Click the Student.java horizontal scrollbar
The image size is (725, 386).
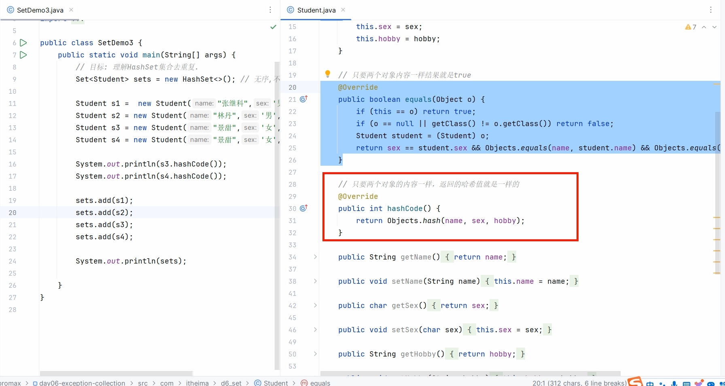click(470, 373)
